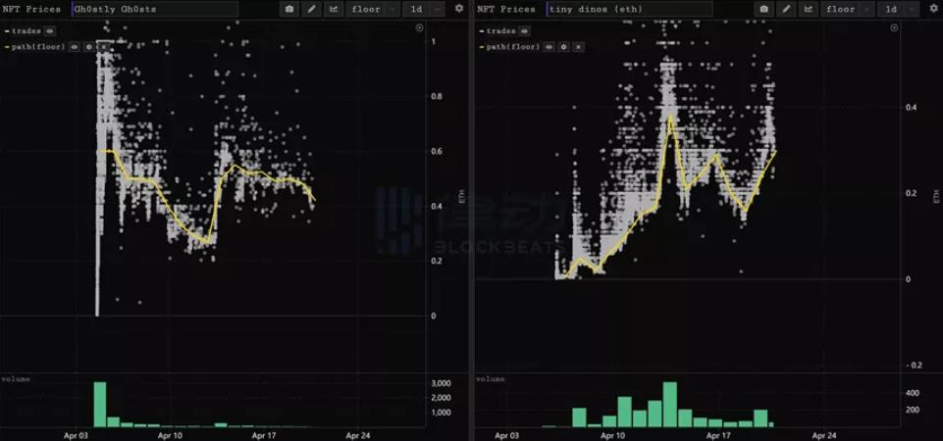Configure path(floor) series on tiny dinos chart
943x441 pixels.
coord(564,46)
